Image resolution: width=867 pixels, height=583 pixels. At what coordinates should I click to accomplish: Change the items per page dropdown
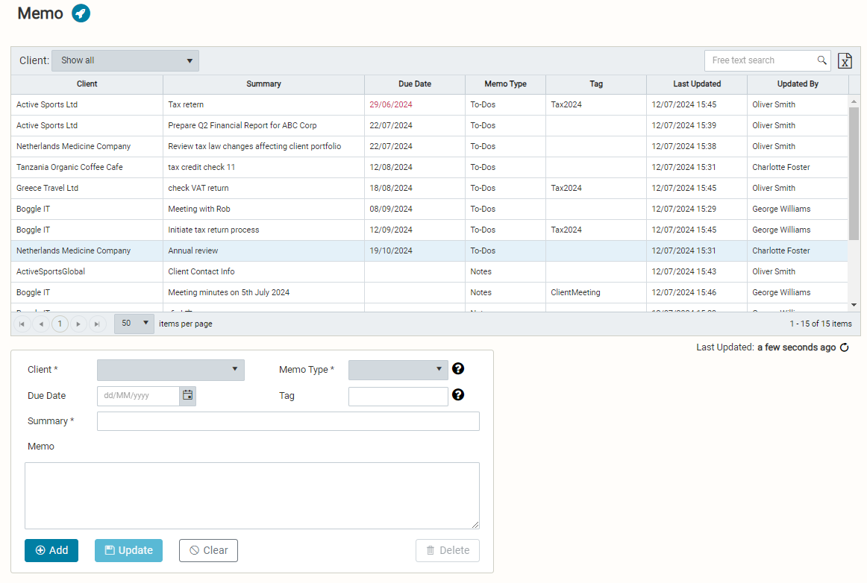134,324
